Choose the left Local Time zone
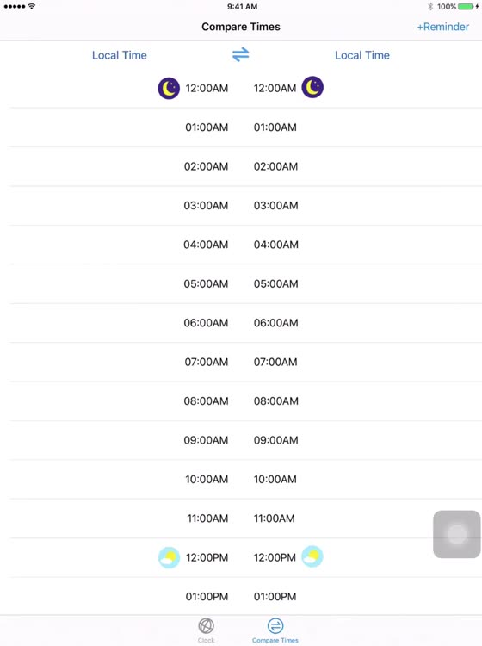 point(120,55)
